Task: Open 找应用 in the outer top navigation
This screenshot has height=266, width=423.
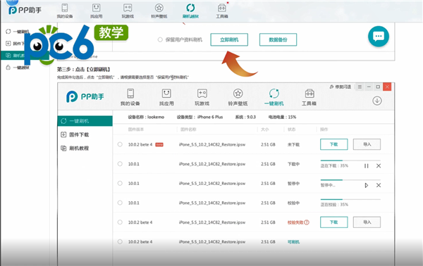Action: [97, 11]
